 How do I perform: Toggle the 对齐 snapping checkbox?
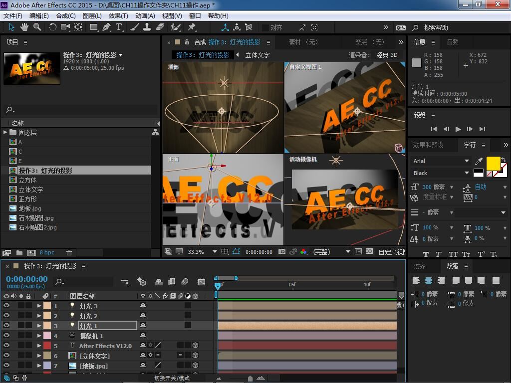click(265, 28)
